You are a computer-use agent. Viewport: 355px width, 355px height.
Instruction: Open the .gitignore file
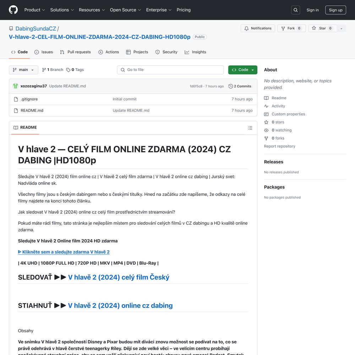pos(29,99)
